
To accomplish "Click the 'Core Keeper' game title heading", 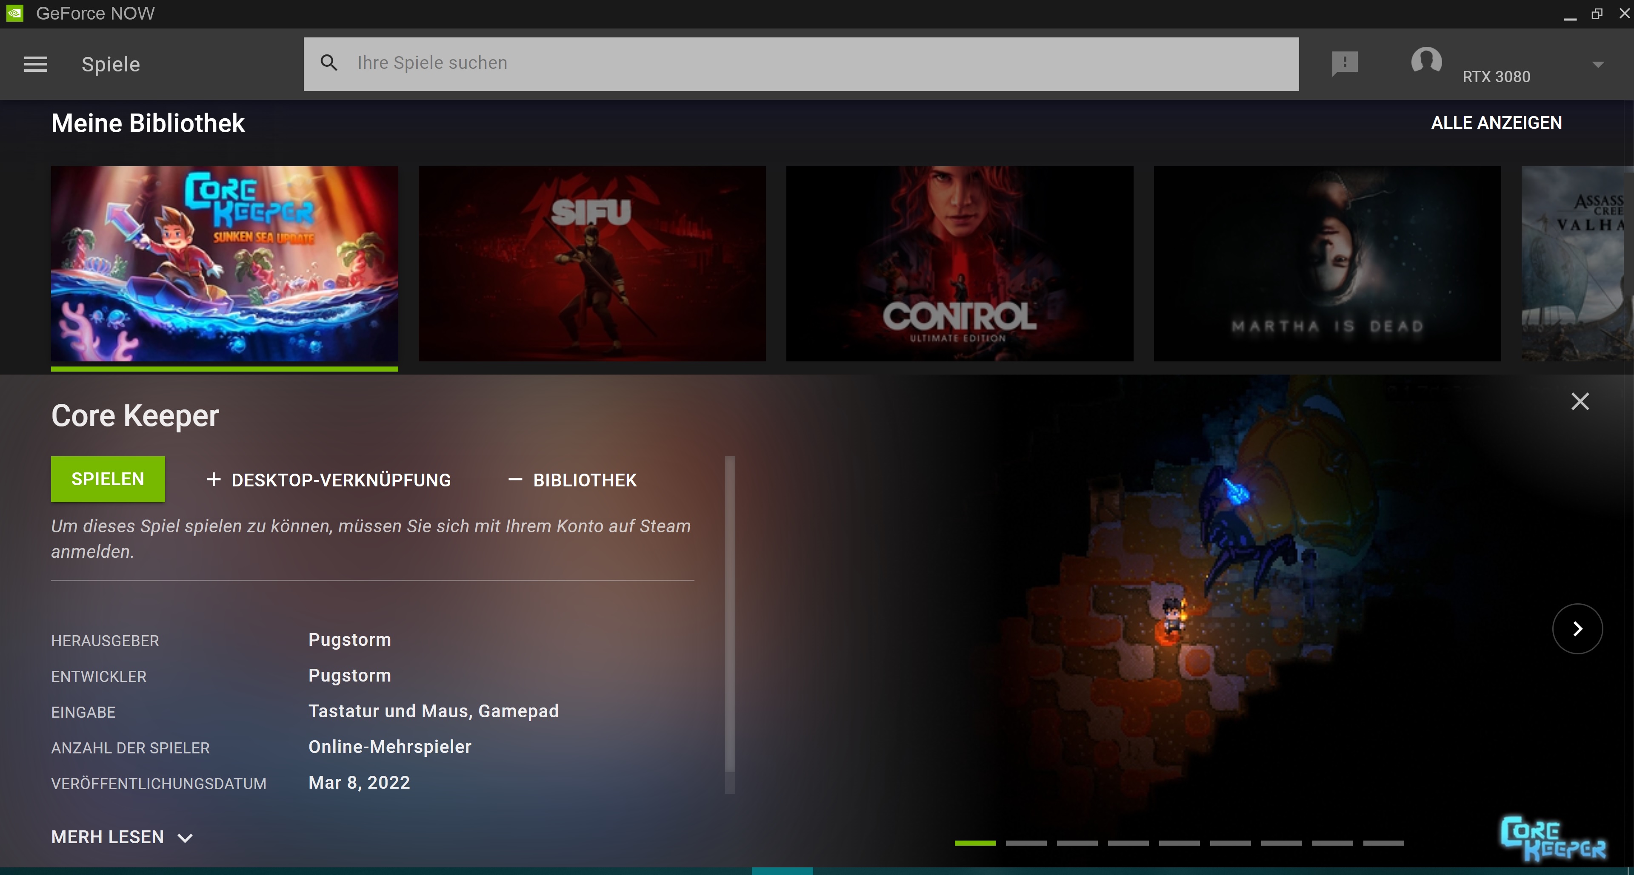I will (135, 416).
